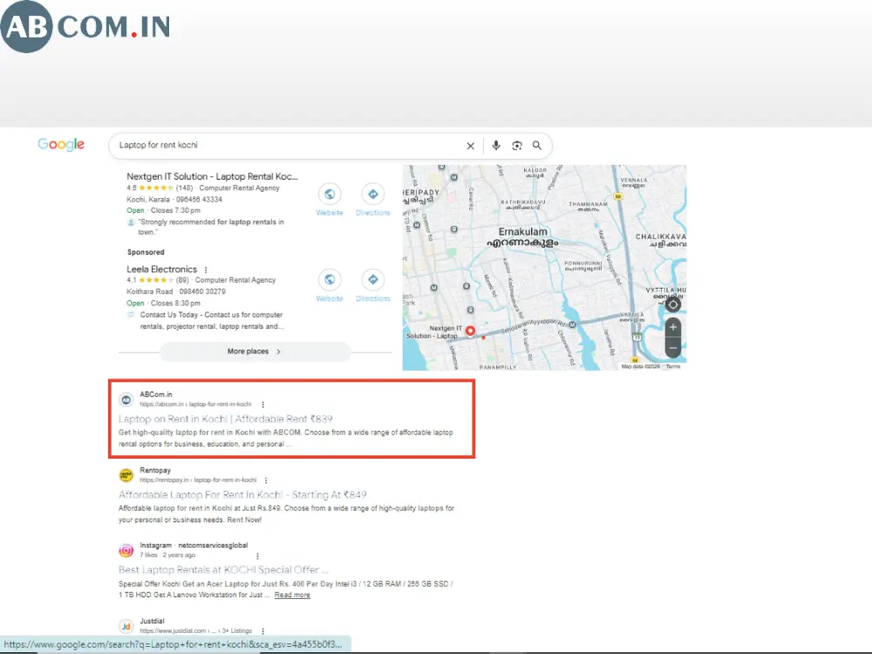Open three-dot menu for Rentopay result

tap(266, 480)
